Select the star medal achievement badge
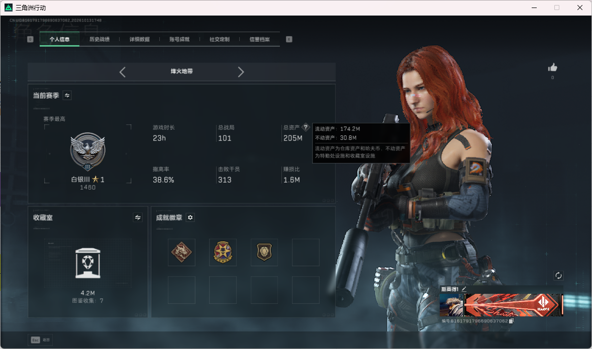This screenshot has width=592, height=349. pyautogui.click(x=223, y=252)
